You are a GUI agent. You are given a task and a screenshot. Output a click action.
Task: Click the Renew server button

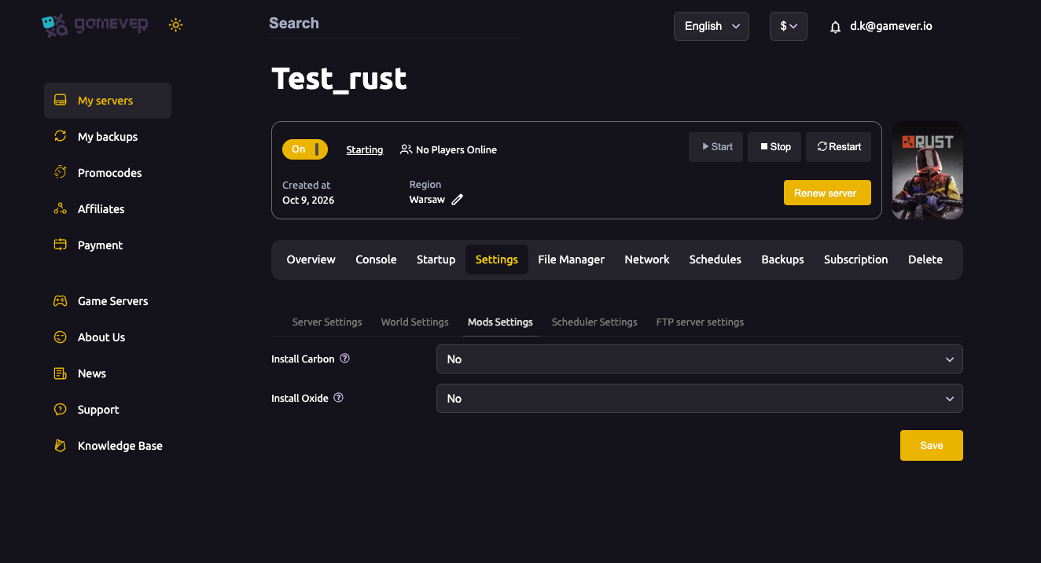tap(827, 193)
